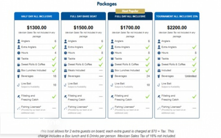
Task: Click Filleting checkmark in Tournament All Inclusive
Action: 194,97
